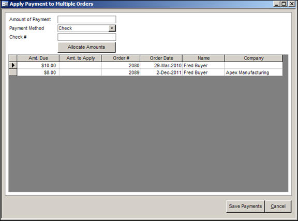Click inside the Amount of Payment field
The width and height of the screenshot is (298, 221).
point(87,19)
